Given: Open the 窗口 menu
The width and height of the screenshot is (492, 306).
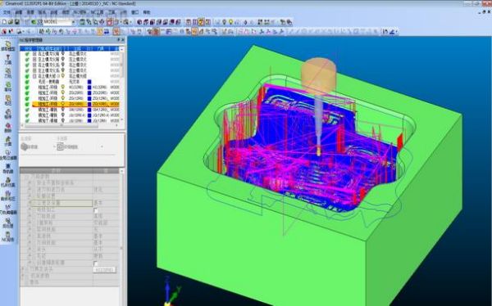Looking at the screenshot, I should pyautogui.click(x=135, y=12).
